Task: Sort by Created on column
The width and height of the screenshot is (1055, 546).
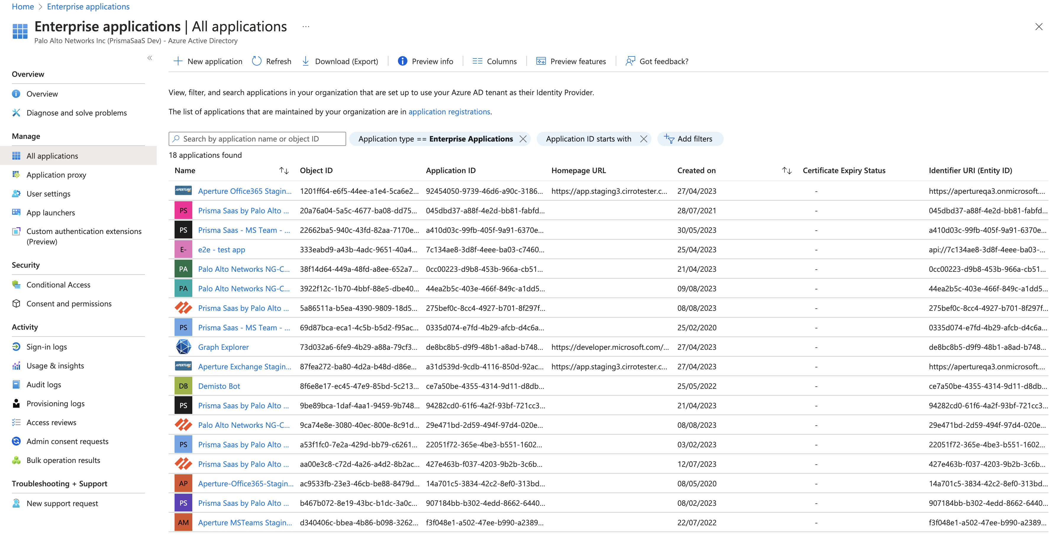Action: click(786, 170)
